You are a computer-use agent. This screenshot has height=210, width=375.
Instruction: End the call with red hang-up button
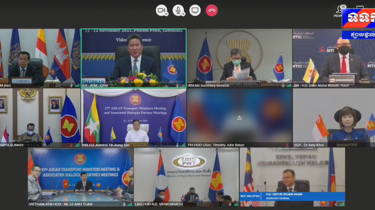212,10
